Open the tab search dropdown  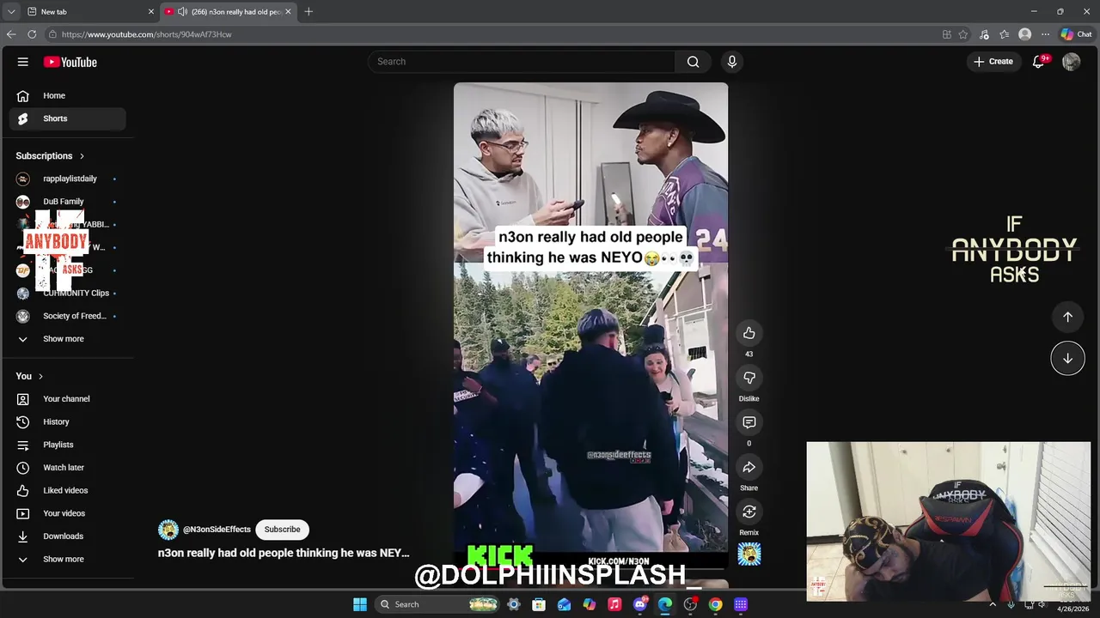tap(11, 11)
